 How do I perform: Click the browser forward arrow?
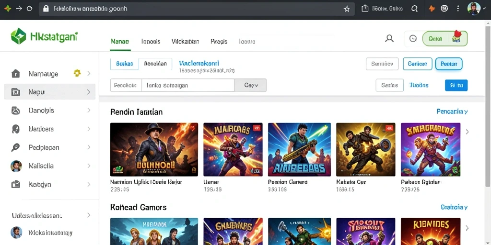coord(19,9)
